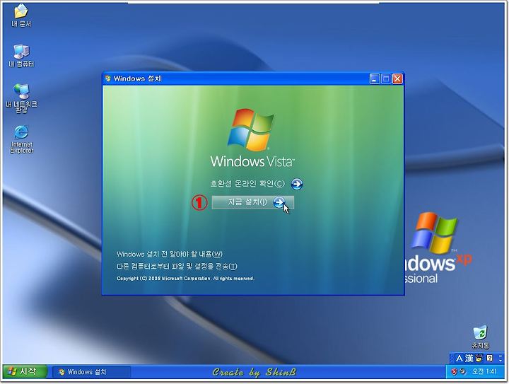The height and width of the screenshot is (384, 509).
Task: Click the Windows 설치 taskbar button
Action: pos(91,372)
